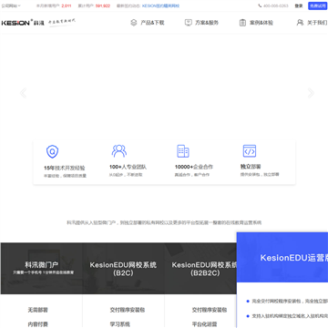Viewport: 328px width, 328px height.
Task: Click the shield icon above 15年技术开发经验
Action: point(52,151)
